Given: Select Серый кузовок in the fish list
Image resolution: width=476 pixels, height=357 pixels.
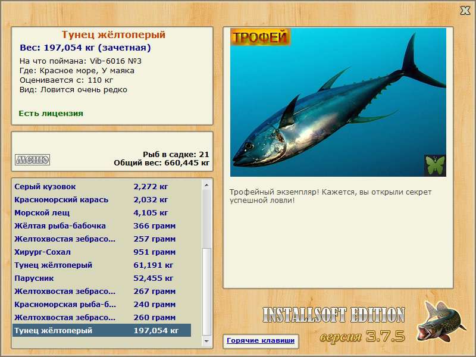Looking at the screenshot, I should click(x=102, y=187).
